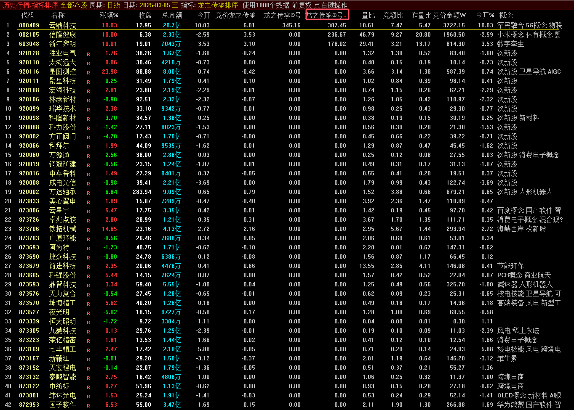
Task: Select the stock code 873693
Action: click(29, 247)
